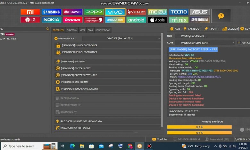This screenshot has height=150, width=250.
Task: Open FASTBOOT from the top toolbar
Action: [192, 29]
